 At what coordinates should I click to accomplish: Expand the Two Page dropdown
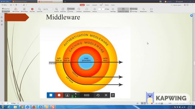(134, 12)
